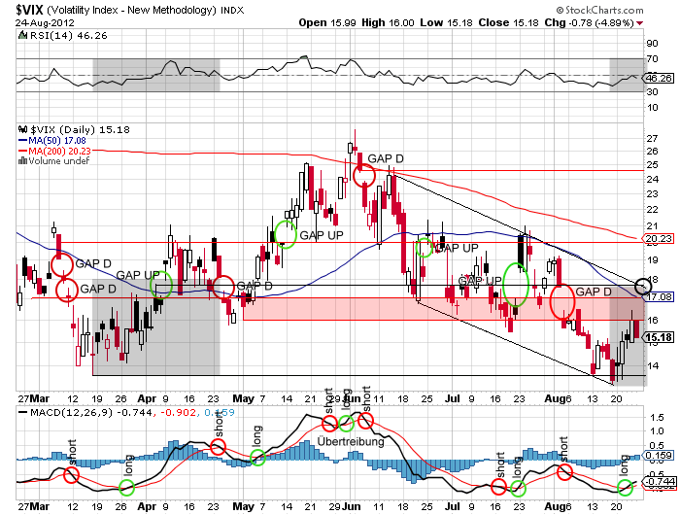
Task: Click the red -0.902 signal value in MACD legend
Action: [x=178, y=412]
